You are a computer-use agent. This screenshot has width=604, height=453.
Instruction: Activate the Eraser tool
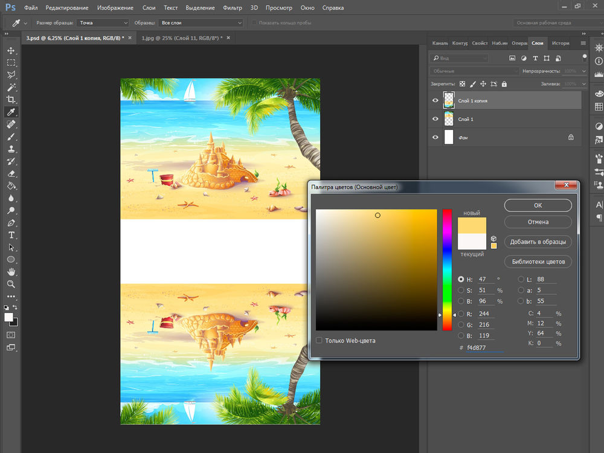(11, 174)
